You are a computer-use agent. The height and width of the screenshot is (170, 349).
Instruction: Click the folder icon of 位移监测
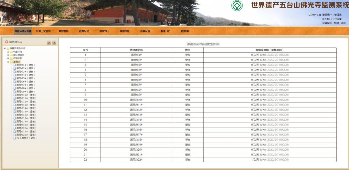tap(11, 58)
